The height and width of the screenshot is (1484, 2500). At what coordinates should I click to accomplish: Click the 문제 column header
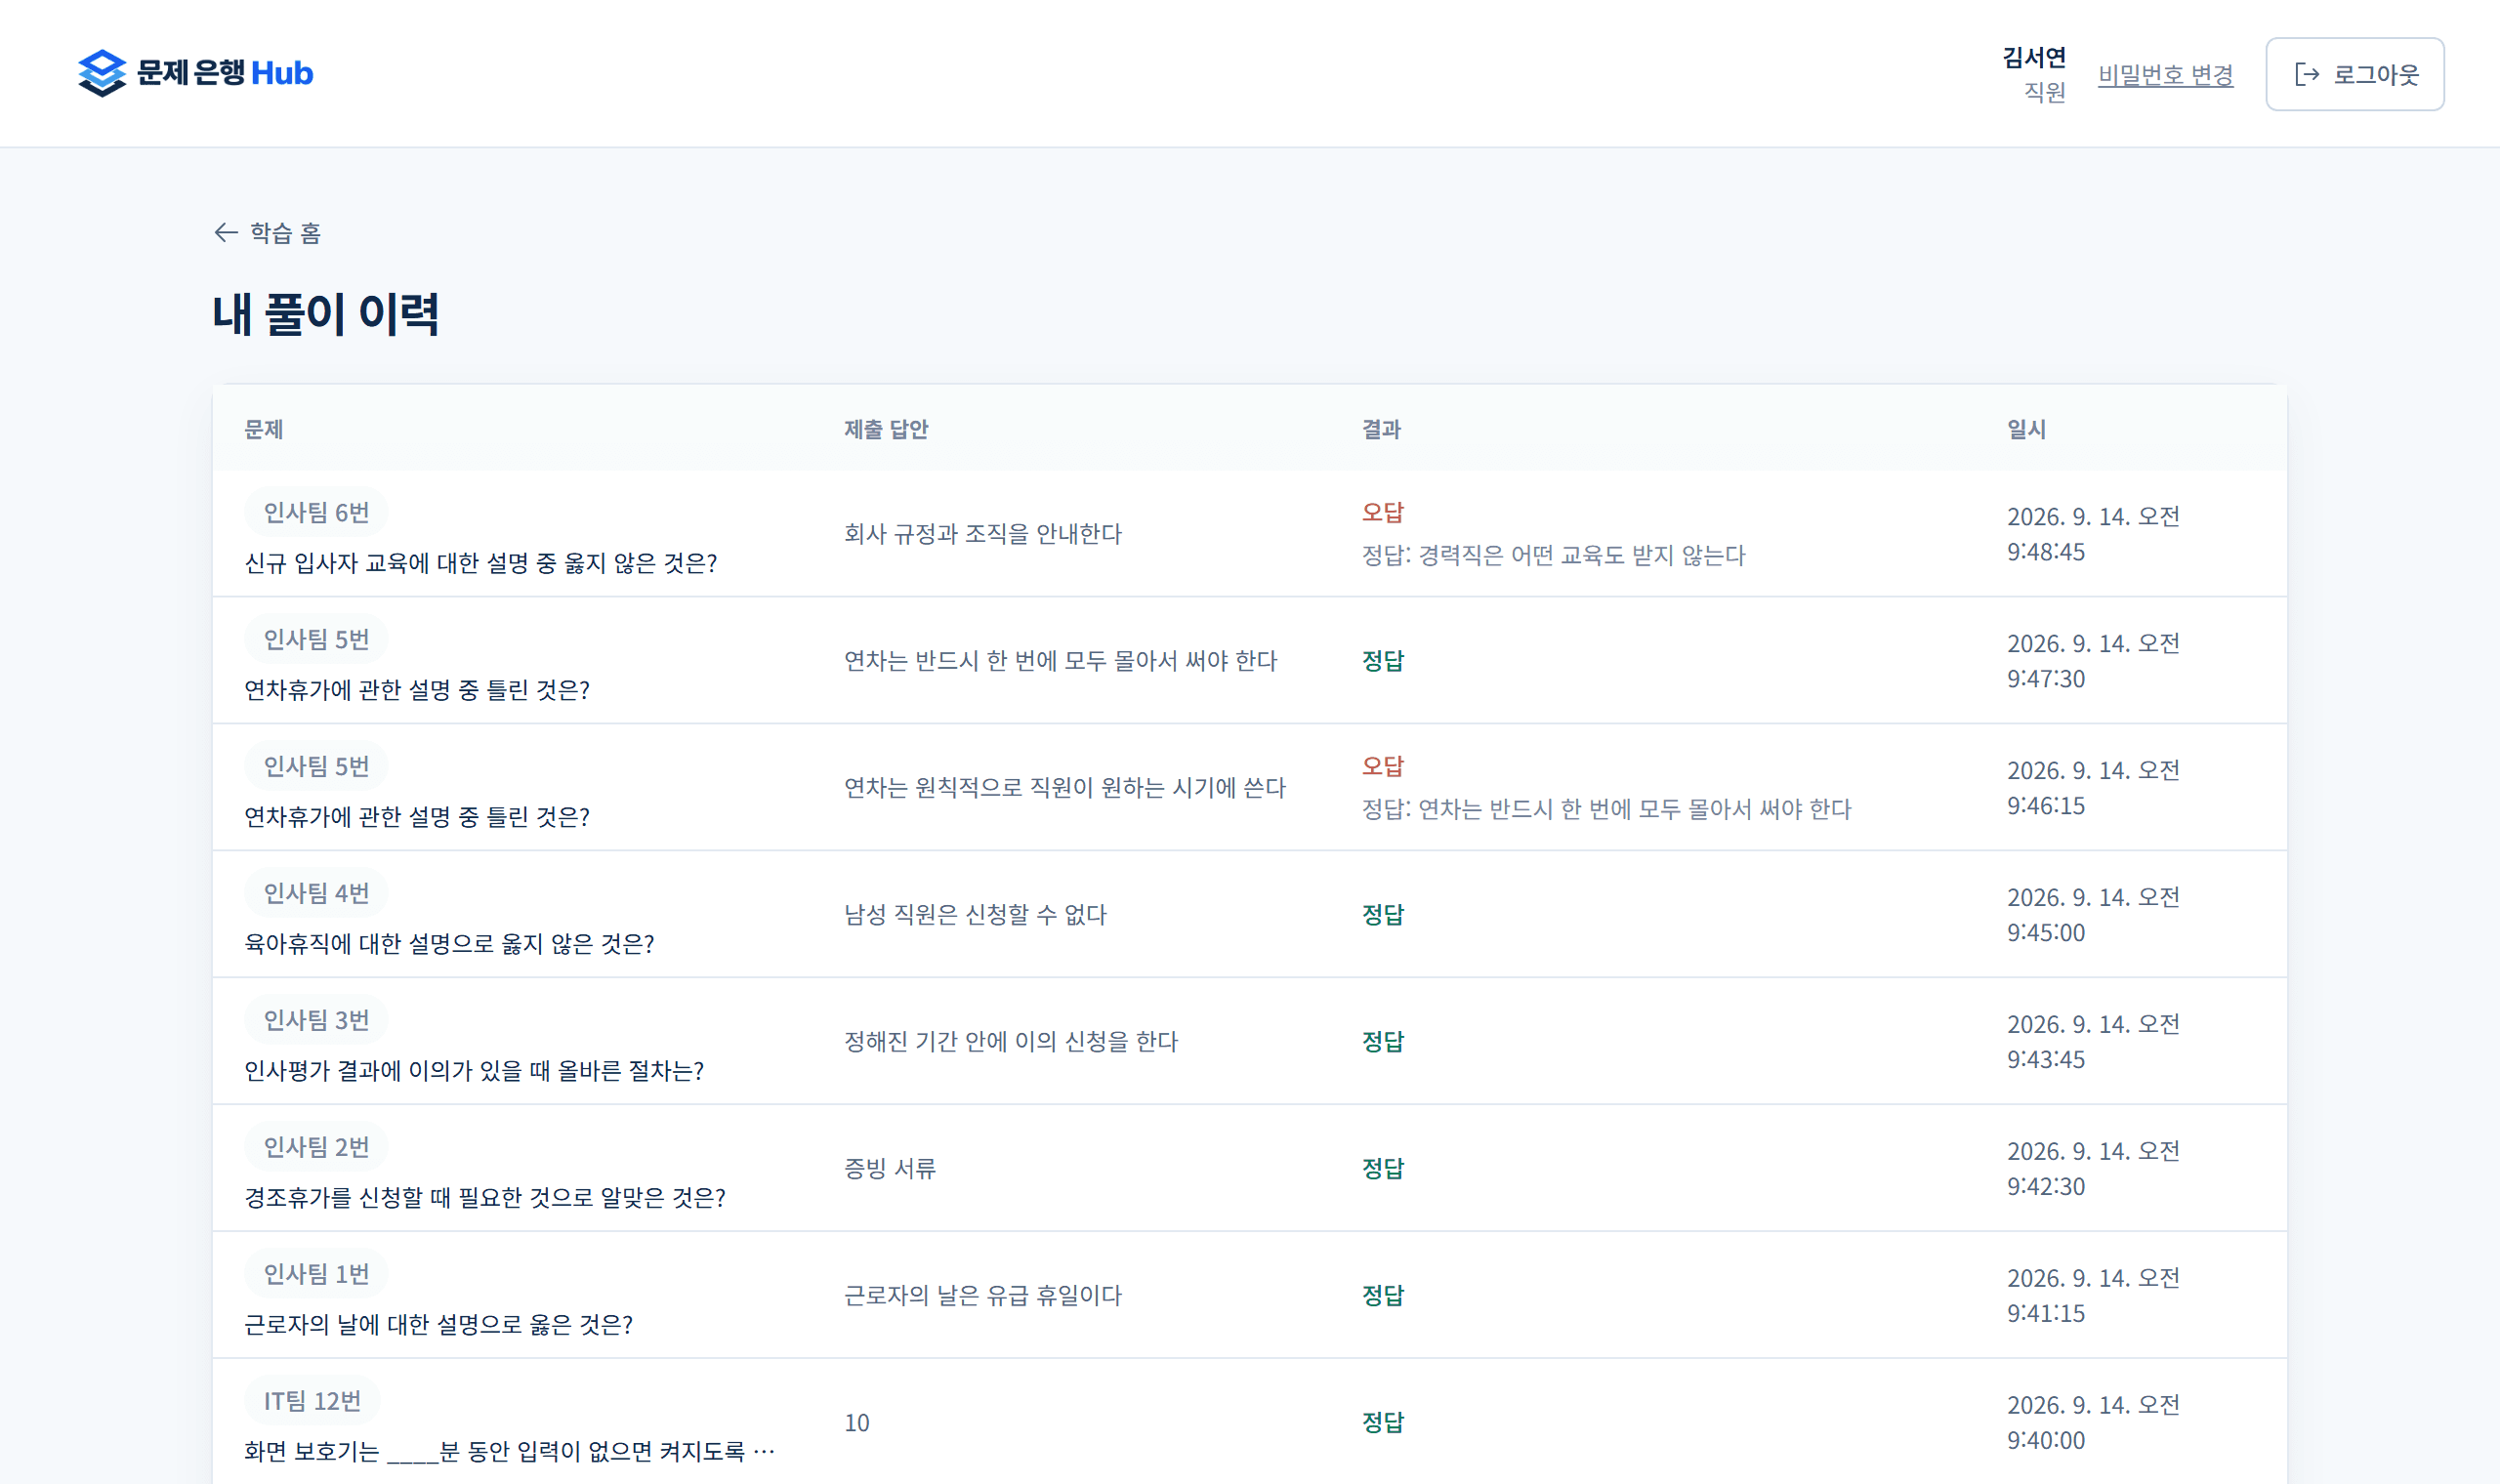point(264,429)
